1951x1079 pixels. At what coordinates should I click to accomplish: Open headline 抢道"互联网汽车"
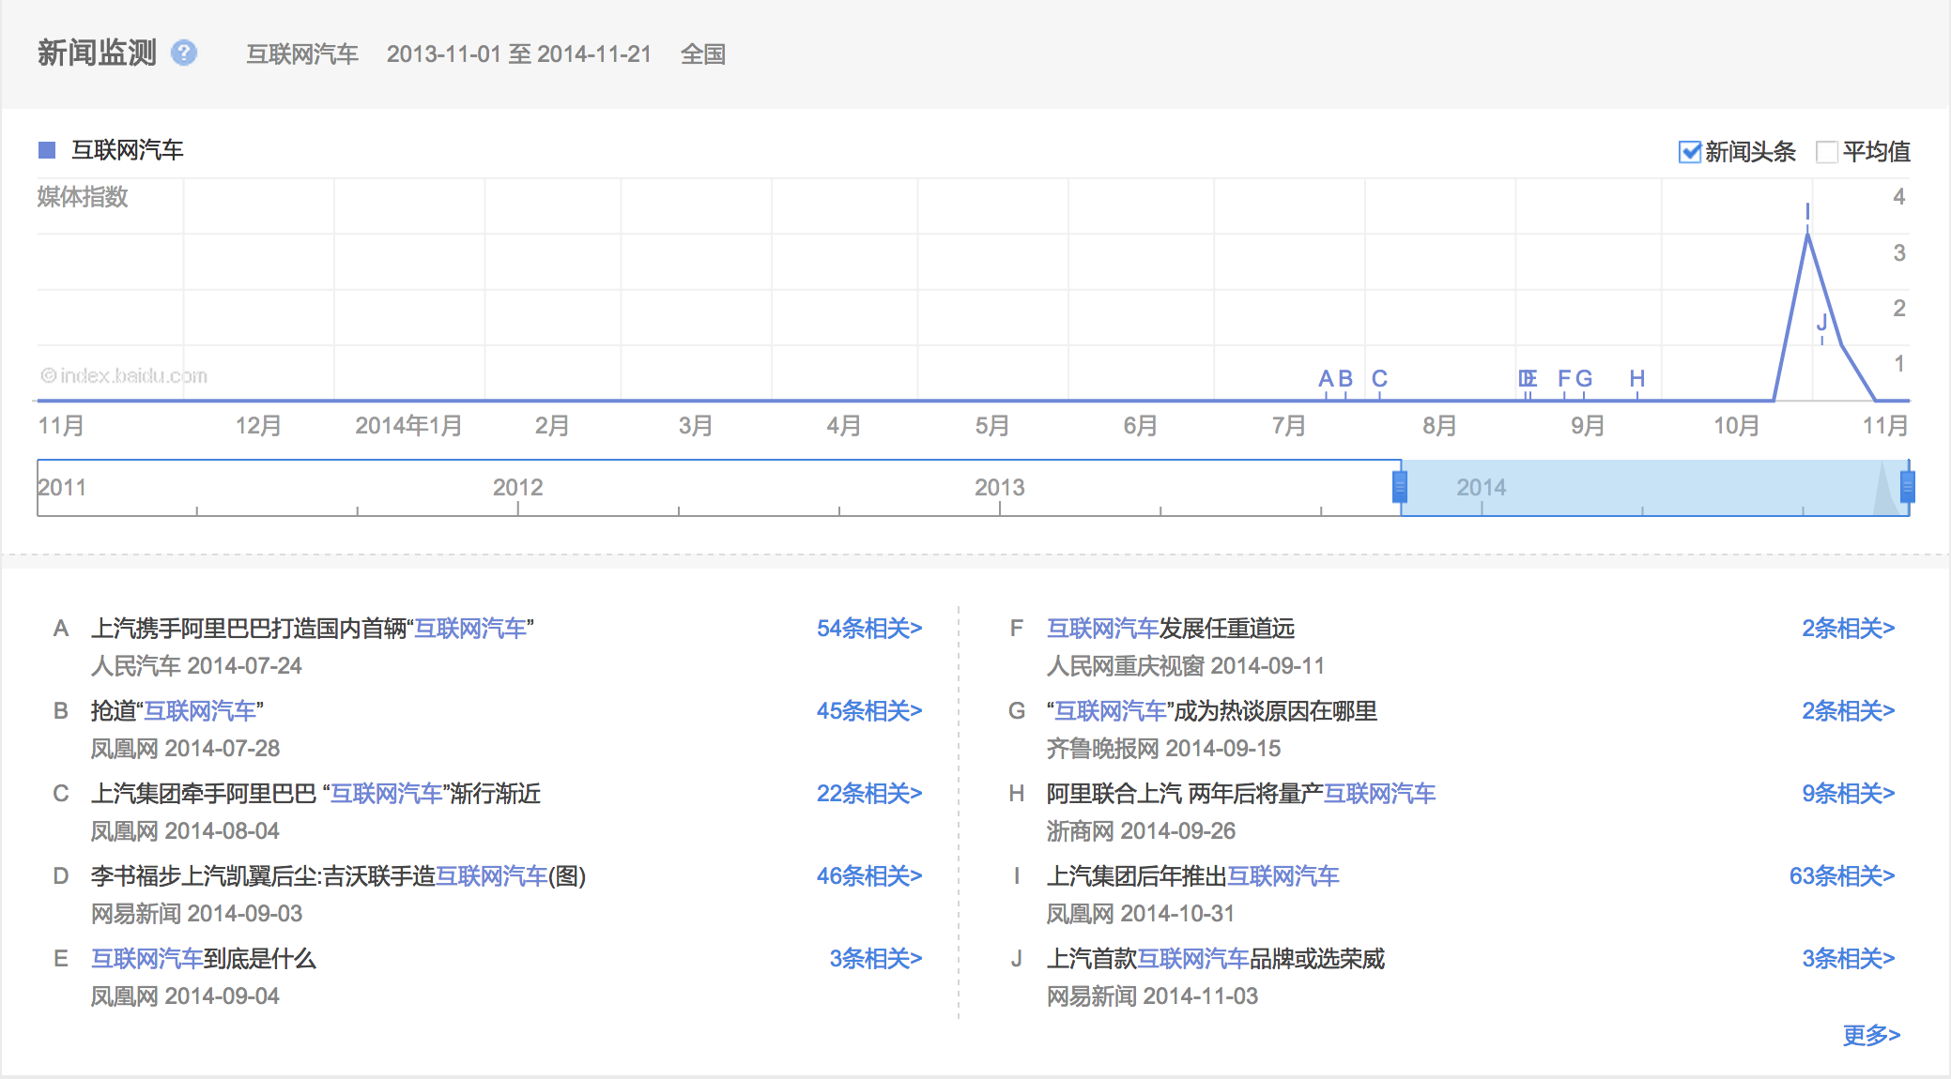(x=177, y=711)
